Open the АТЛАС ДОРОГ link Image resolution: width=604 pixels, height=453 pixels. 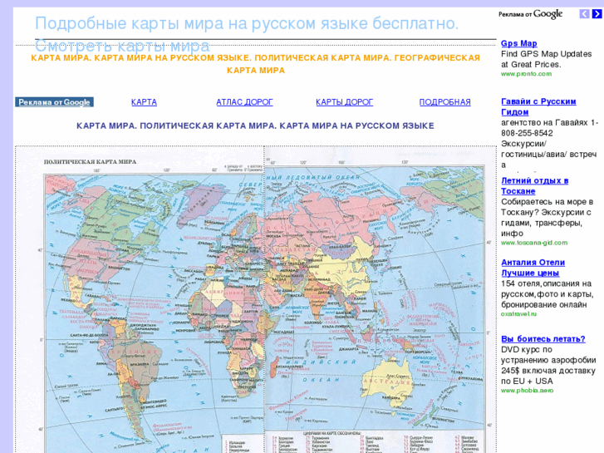pos(244,102)
